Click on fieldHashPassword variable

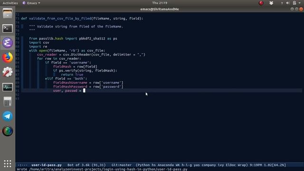(x=70, y=86)
